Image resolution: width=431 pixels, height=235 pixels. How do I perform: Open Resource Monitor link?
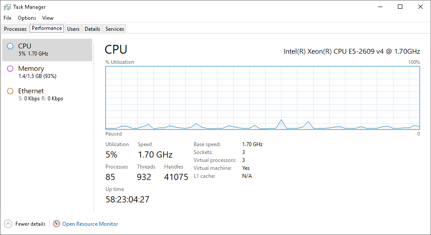(90, 224)
